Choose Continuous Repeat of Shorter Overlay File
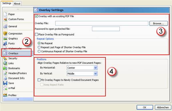 [x=39, y=51]
